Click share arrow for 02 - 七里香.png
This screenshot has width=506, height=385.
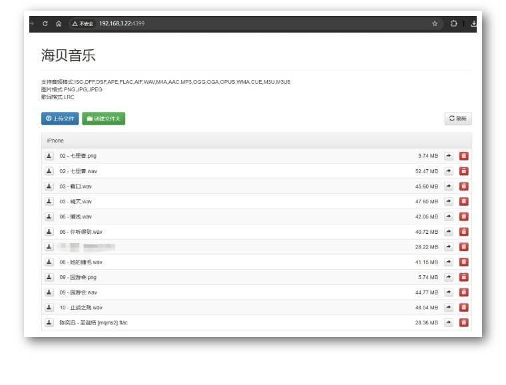click(449, 156)
